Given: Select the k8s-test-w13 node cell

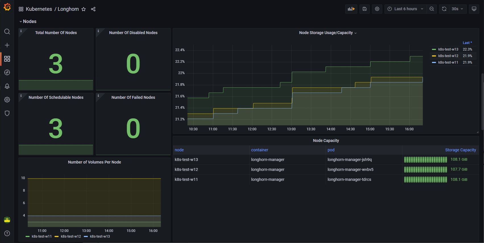Looking at the screenshot, I should coord(211,160).
